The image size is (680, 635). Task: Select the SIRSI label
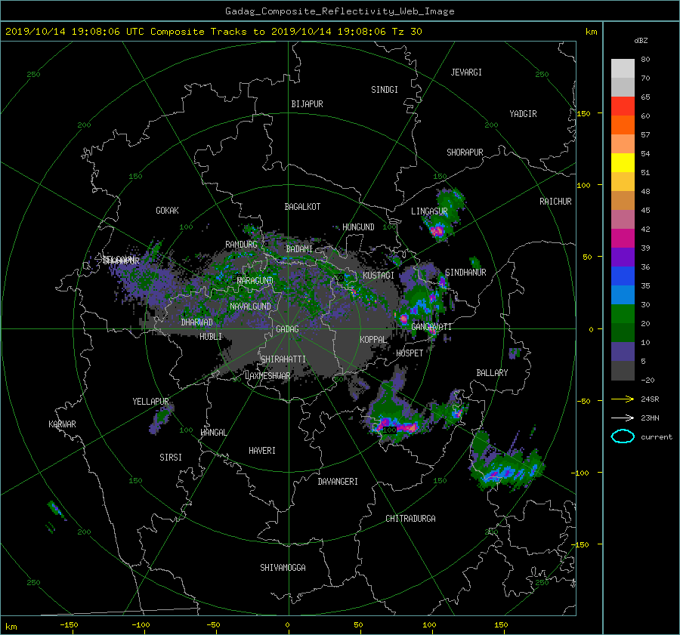(171, 458)
